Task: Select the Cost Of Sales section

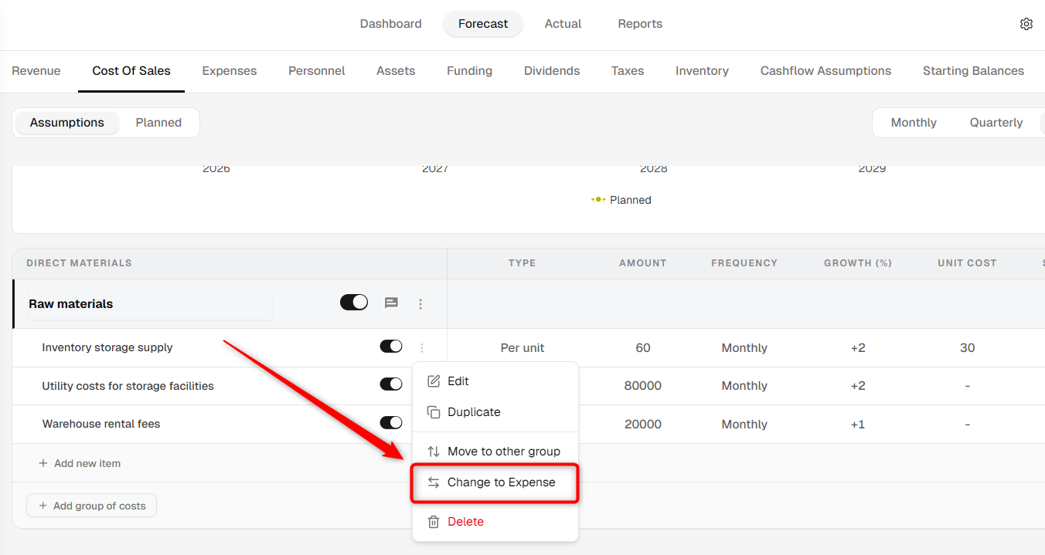Action: (x=131, y=71)
